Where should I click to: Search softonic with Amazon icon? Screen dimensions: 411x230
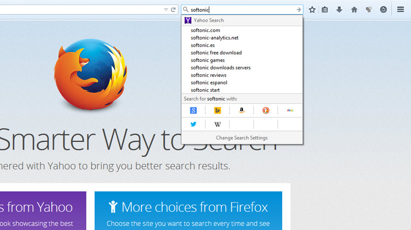pyautogui.click(x=242, y=110)
